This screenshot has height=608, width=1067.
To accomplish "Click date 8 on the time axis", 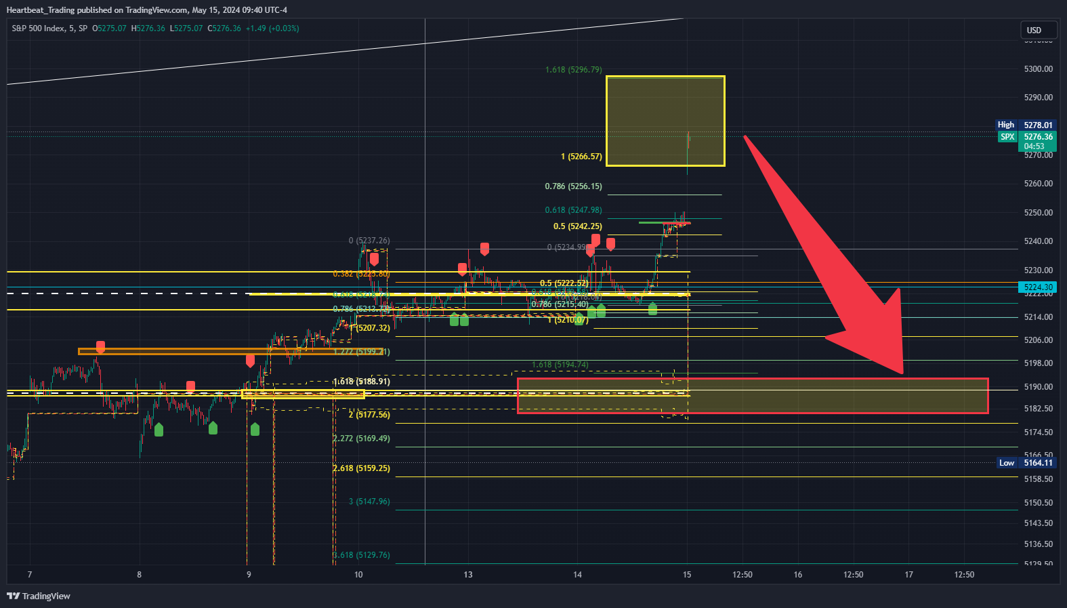I will pos(140,575).
